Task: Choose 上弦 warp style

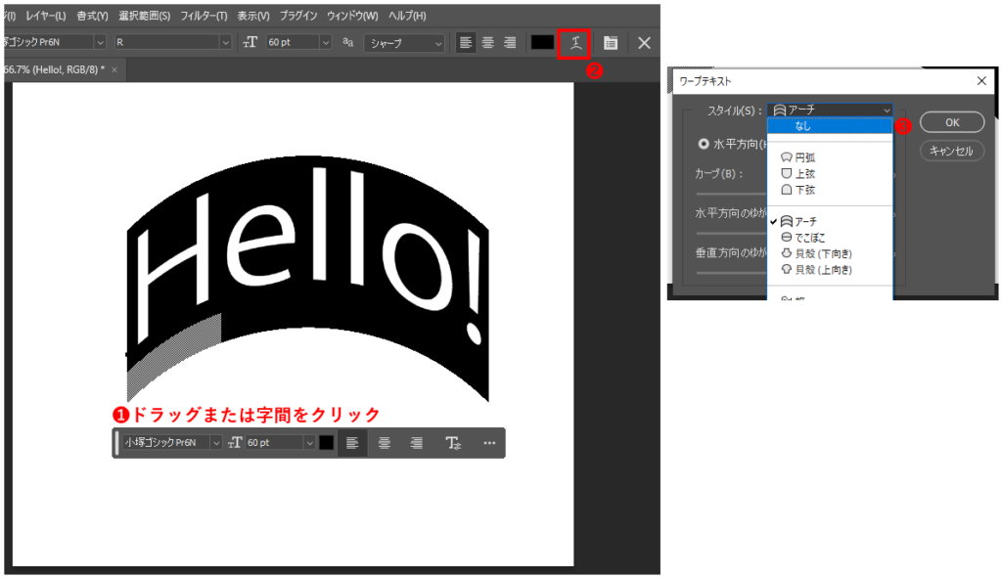Action: click(x=830, y=173)
